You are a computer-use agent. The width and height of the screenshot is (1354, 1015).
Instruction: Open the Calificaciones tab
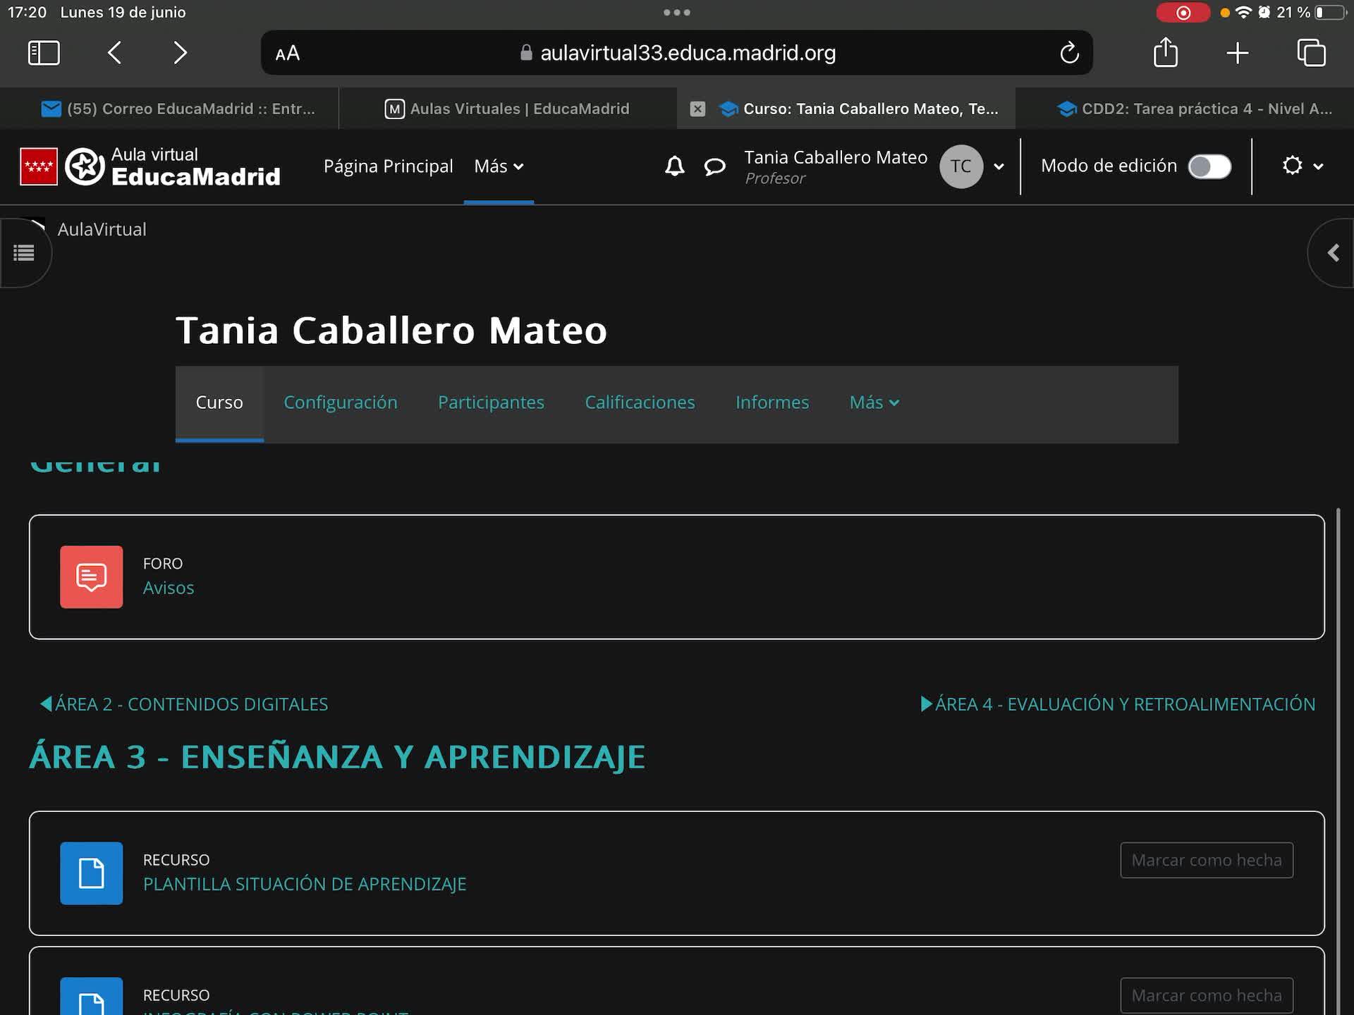point(640,402)
